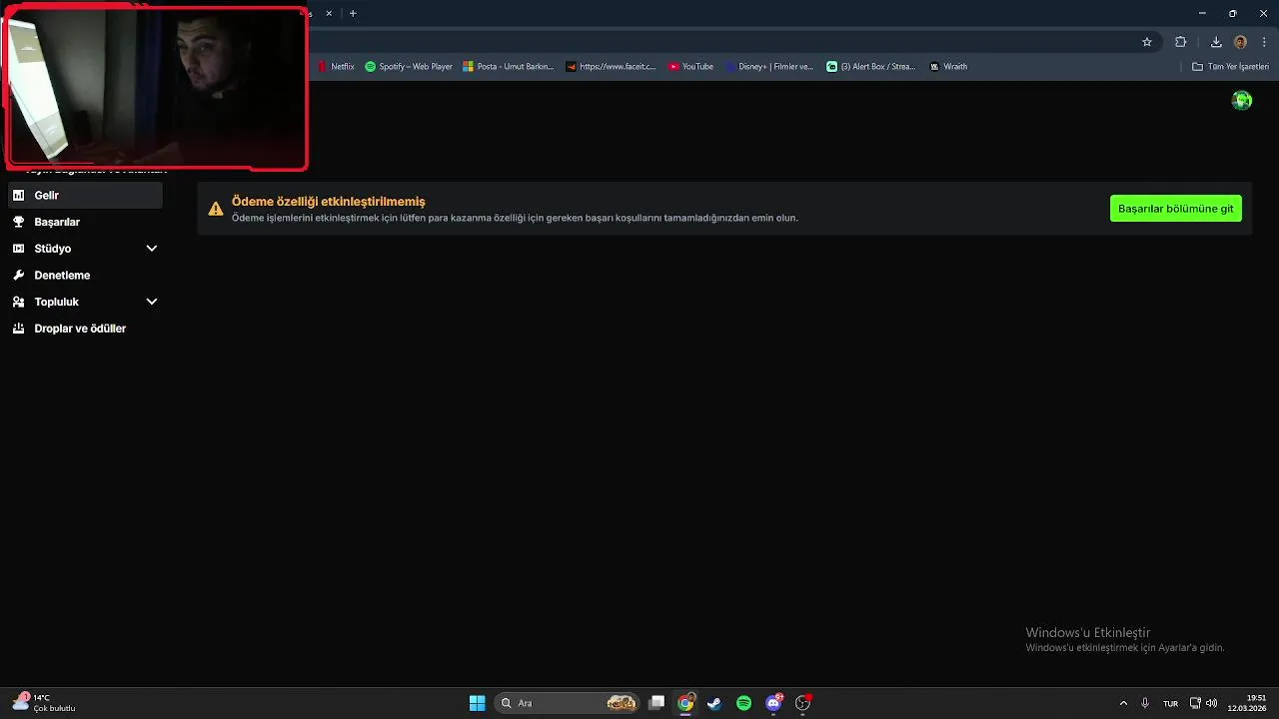Open the green profile avatar
The width and height of the screenshot is (1279, 719).
coord(1242,100)
